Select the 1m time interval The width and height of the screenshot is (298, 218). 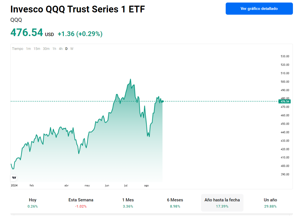click(28, 49)
